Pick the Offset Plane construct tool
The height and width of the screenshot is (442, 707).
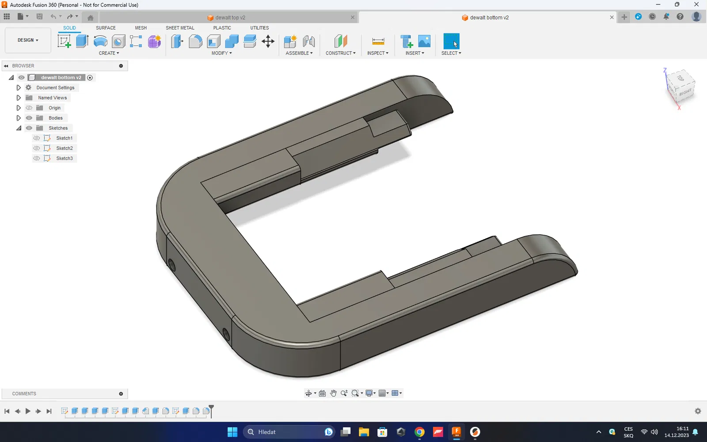pyautogui.click(x=340, y=42)
